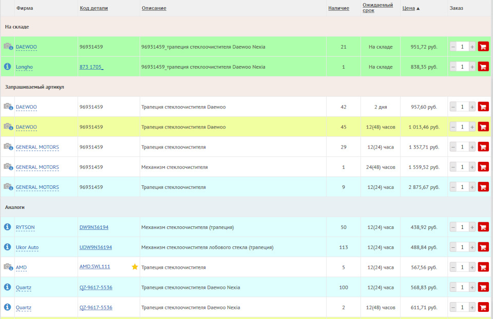
Task: Decrease quantity for General Motors 2 875,67 руб. row
Action: tap(453, 187)
